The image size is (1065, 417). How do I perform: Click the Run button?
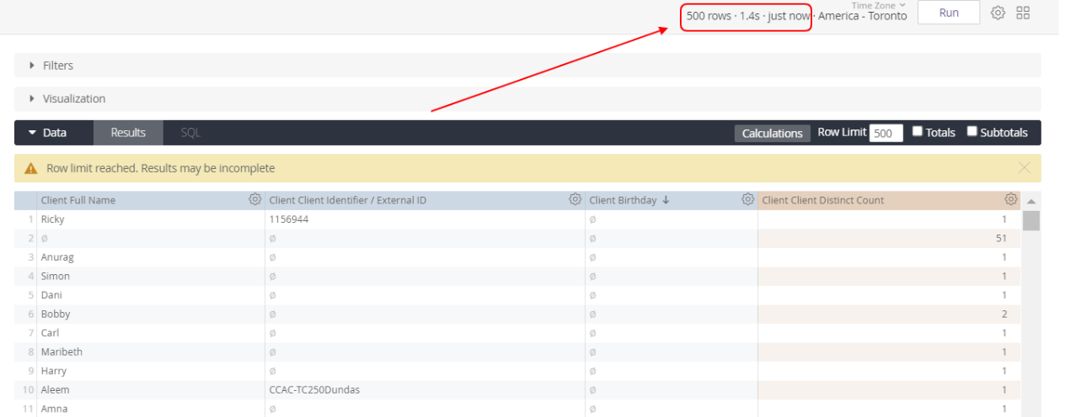(949, 13)
